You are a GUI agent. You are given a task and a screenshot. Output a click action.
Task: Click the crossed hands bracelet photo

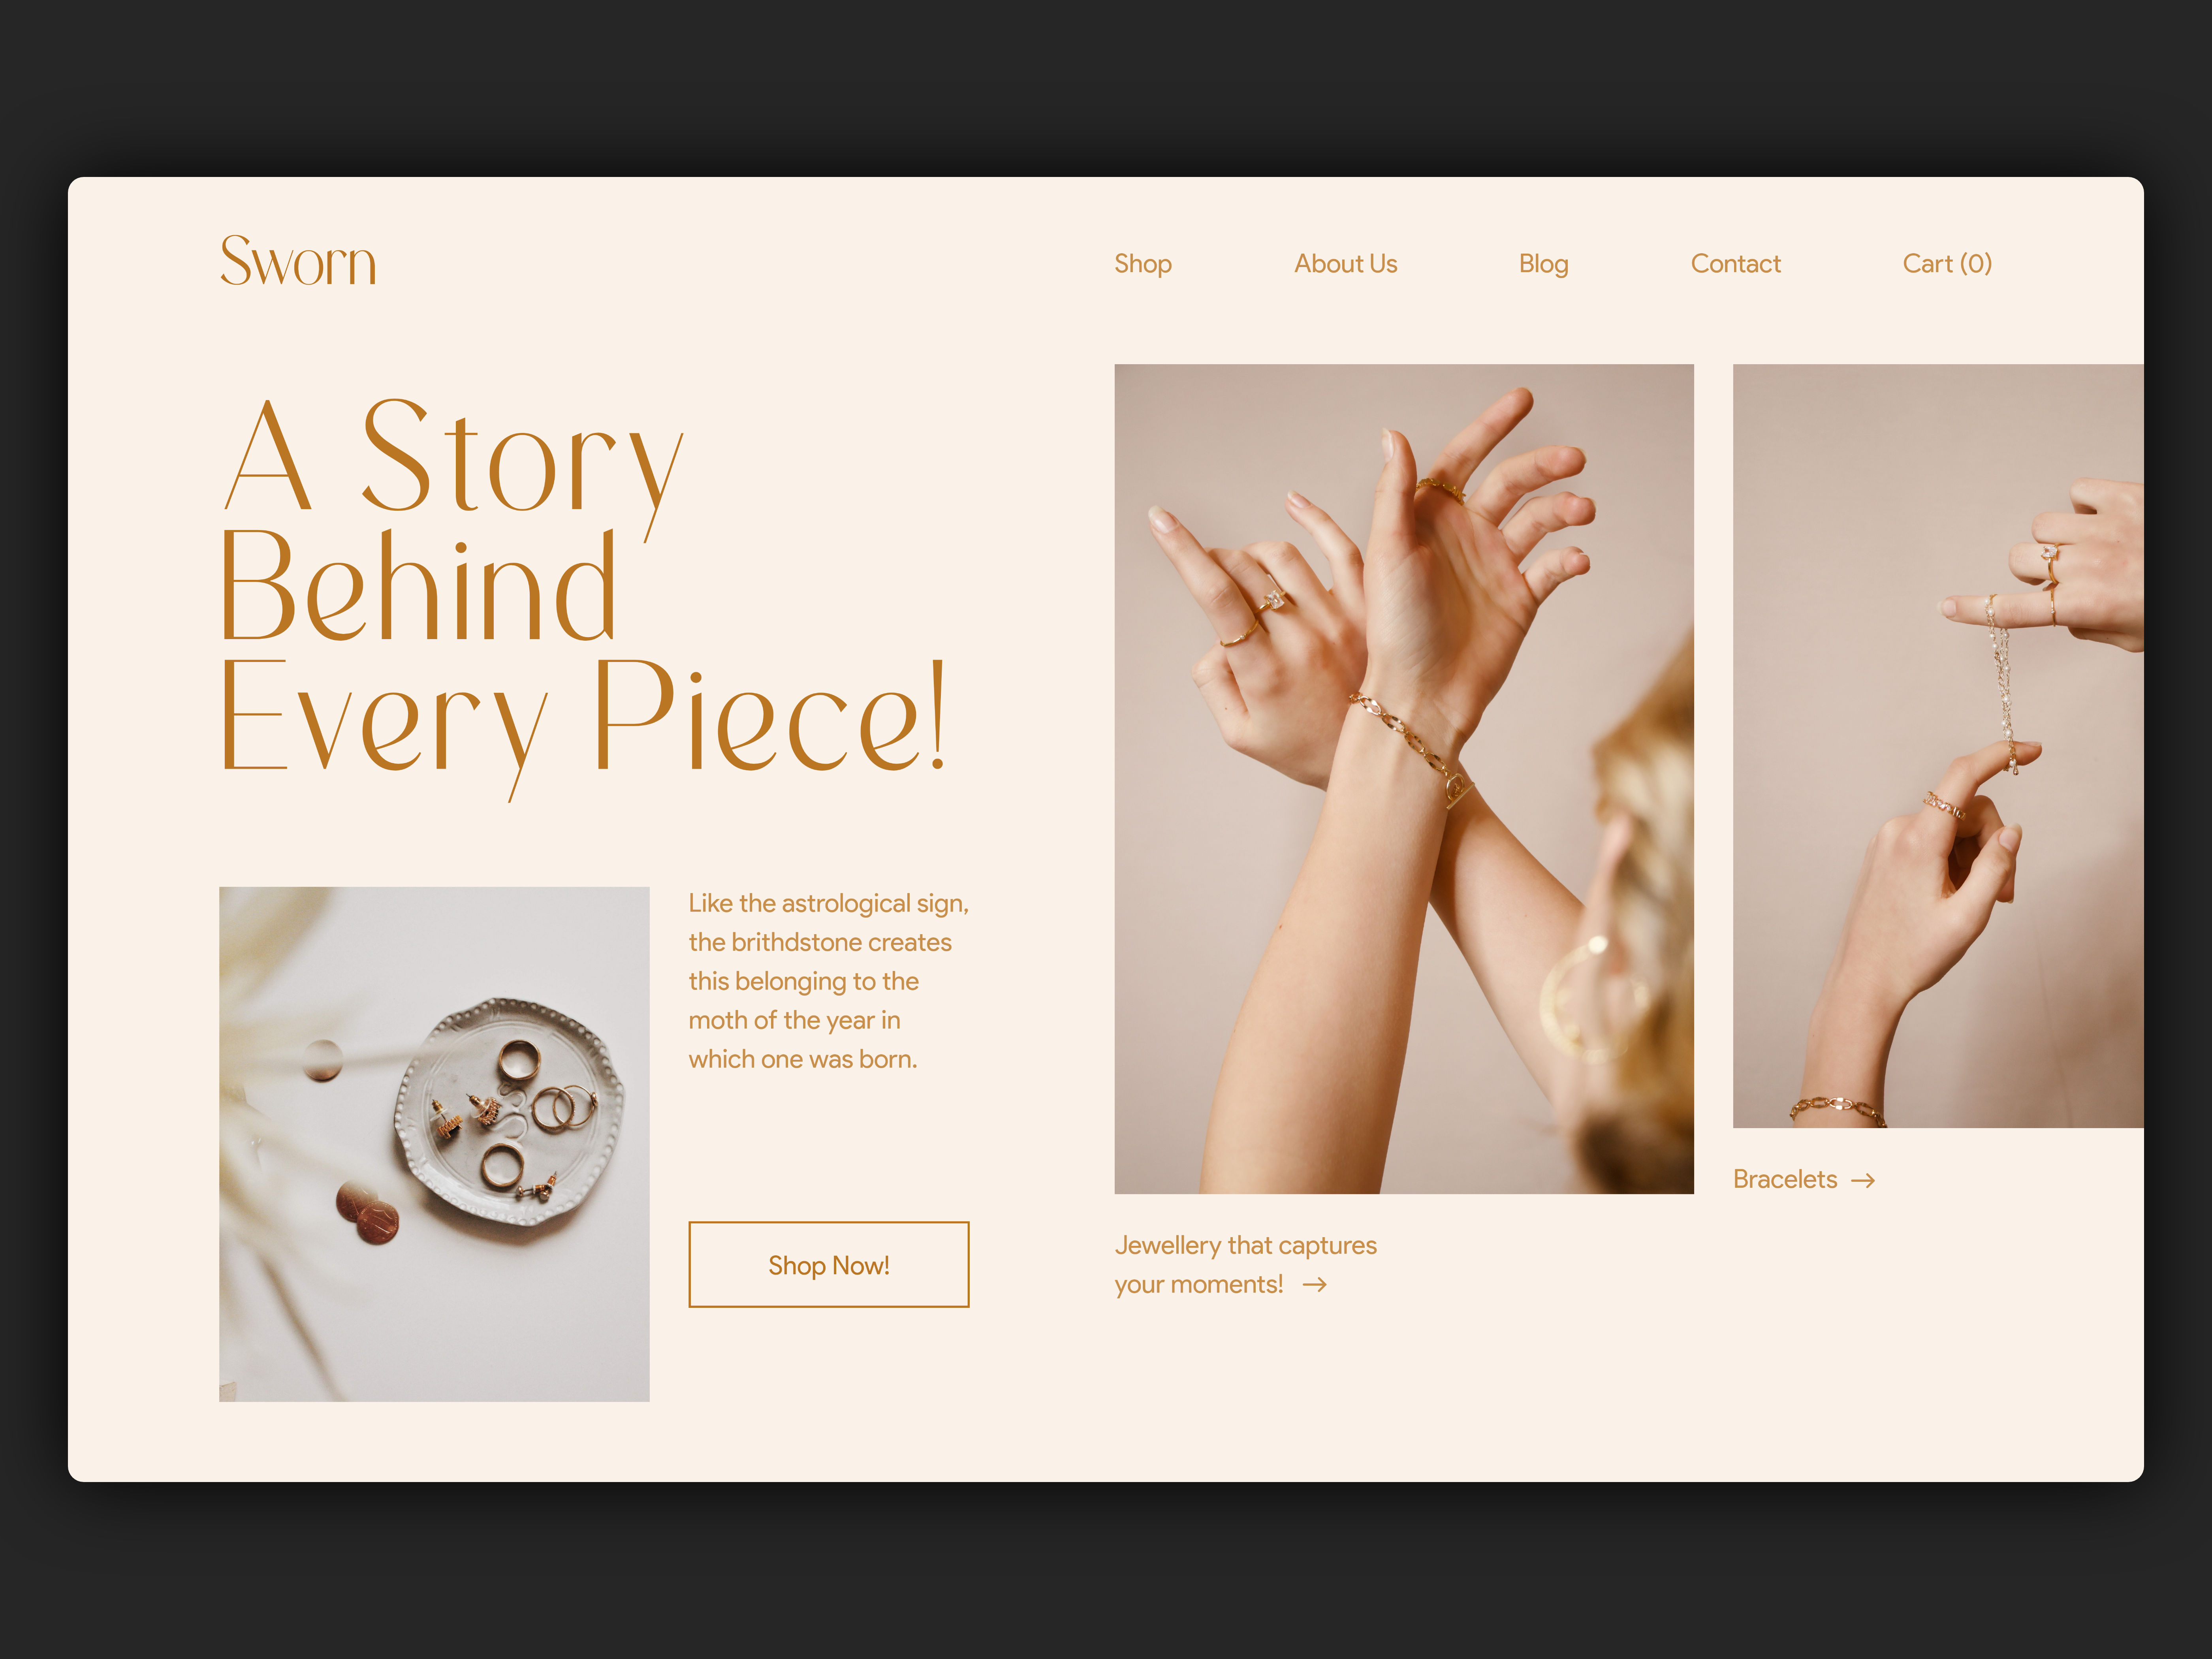(1404, 779)
